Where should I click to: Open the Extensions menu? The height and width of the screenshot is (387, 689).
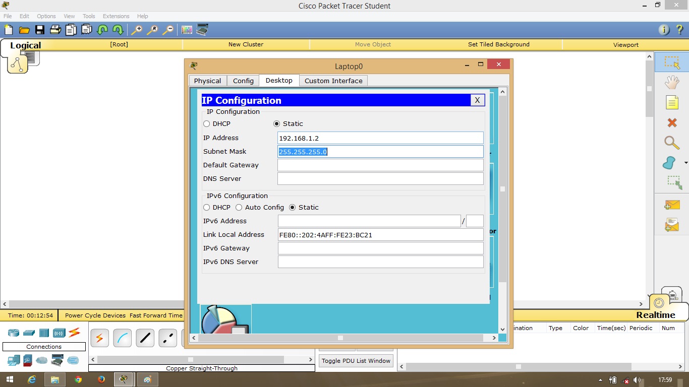click(x=116, y=16)
